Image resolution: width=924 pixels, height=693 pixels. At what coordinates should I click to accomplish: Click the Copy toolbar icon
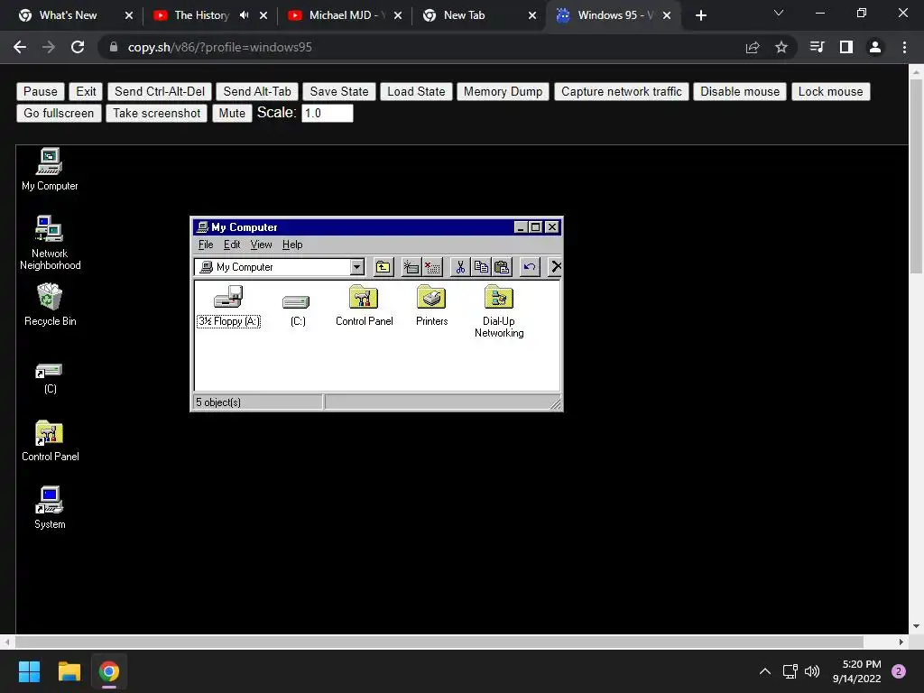coord(481,267)
